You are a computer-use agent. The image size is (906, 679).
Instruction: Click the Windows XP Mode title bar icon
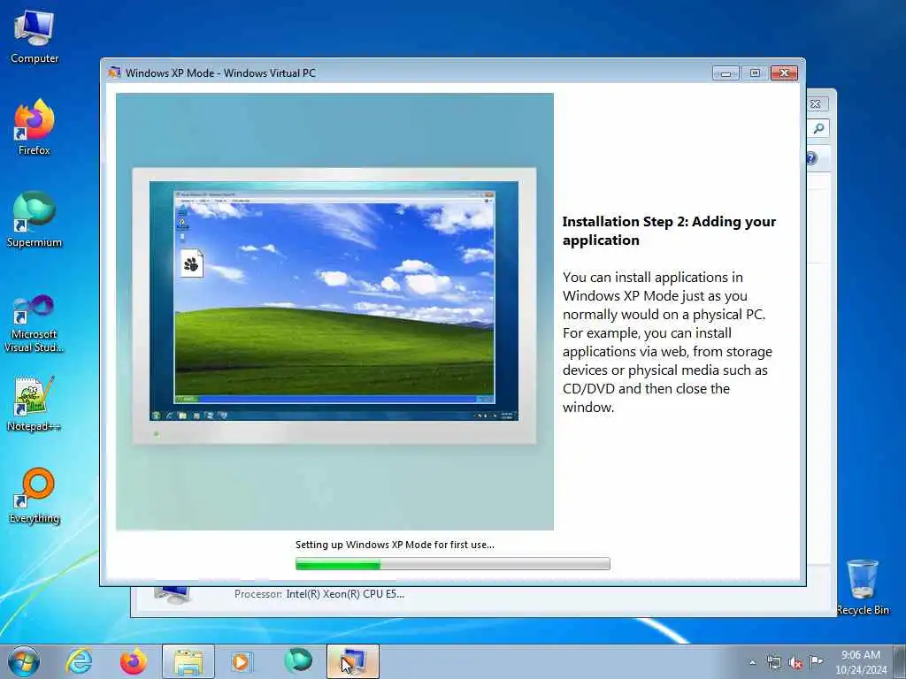pos(114,72)
